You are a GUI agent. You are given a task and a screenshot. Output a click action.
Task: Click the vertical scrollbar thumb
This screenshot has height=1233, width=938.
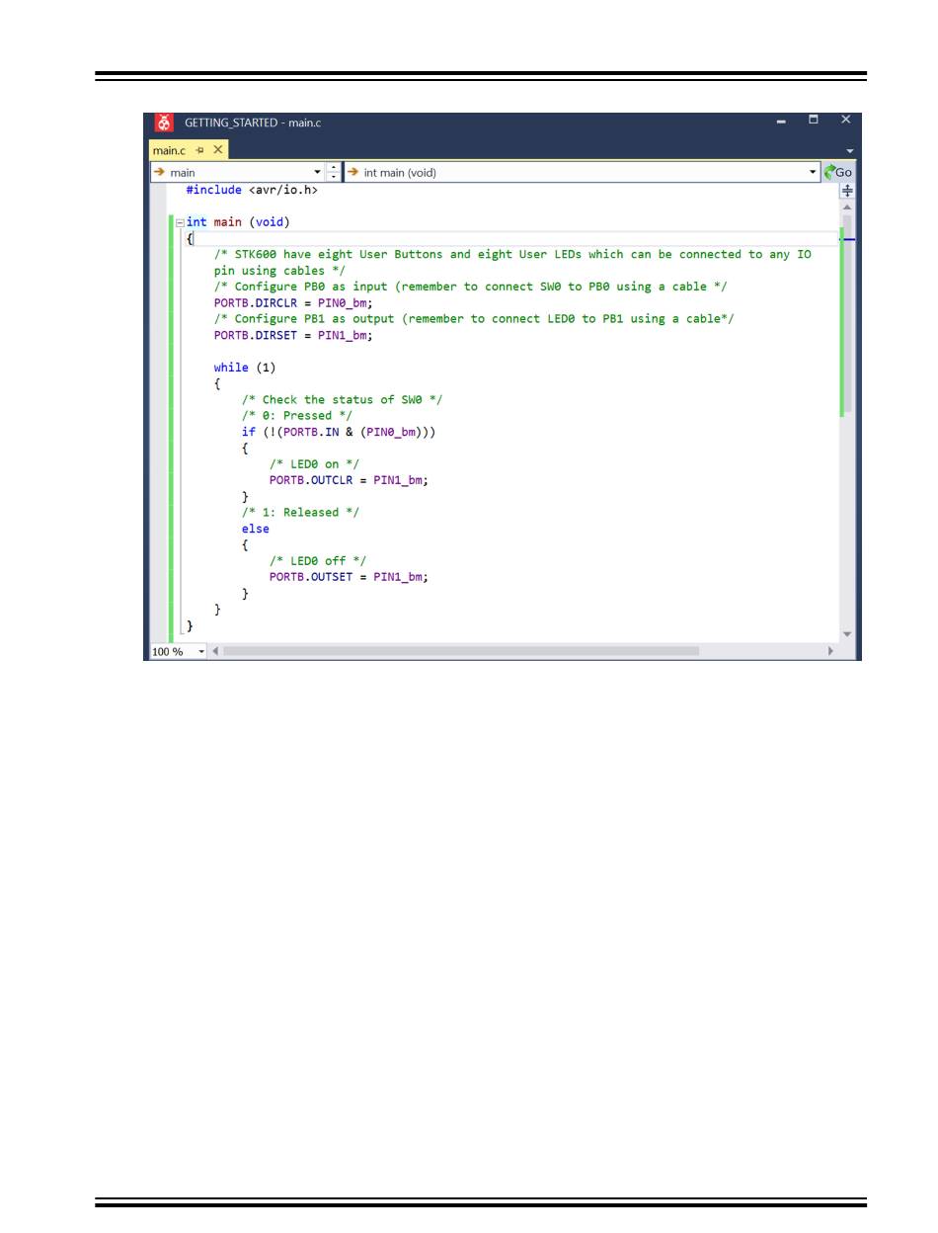[847, 316]
